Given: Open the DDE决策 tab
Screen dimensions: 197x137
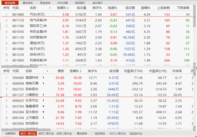Looking at the screenshot, I should point(63,3).
